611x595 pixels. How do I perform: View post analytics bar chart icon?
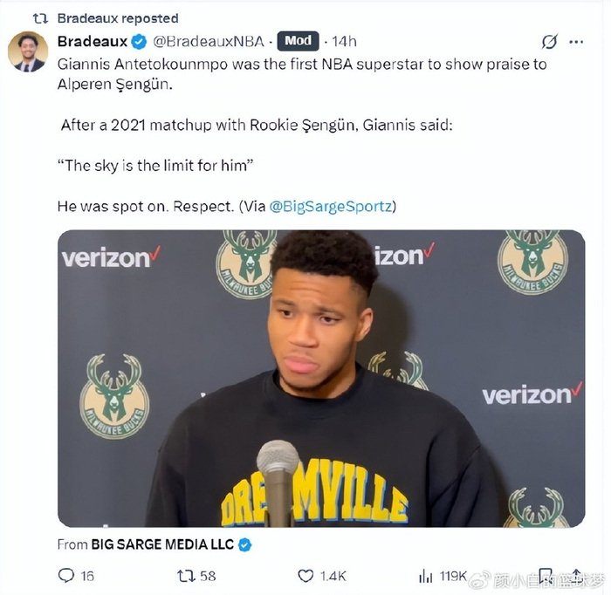click(x=426, y=576)
